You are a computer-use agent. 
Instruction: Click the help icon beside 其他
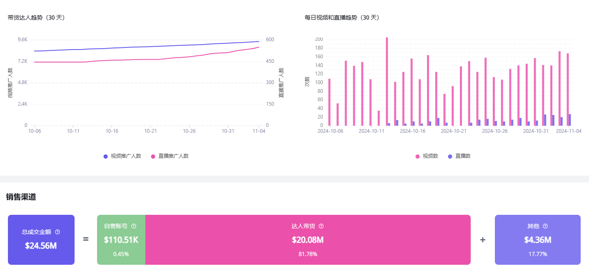coord(545,226)
